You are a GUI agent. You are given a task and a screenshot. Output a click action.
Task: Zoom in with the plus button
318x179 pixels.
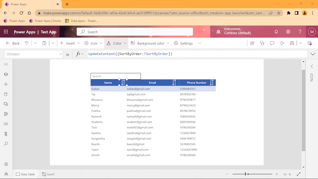[276, 174]
